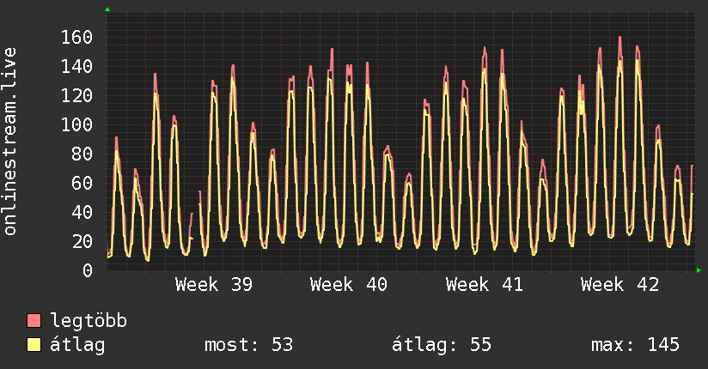Click the 'most: 53' current value
708x369 pixels.
coord(249,345)
